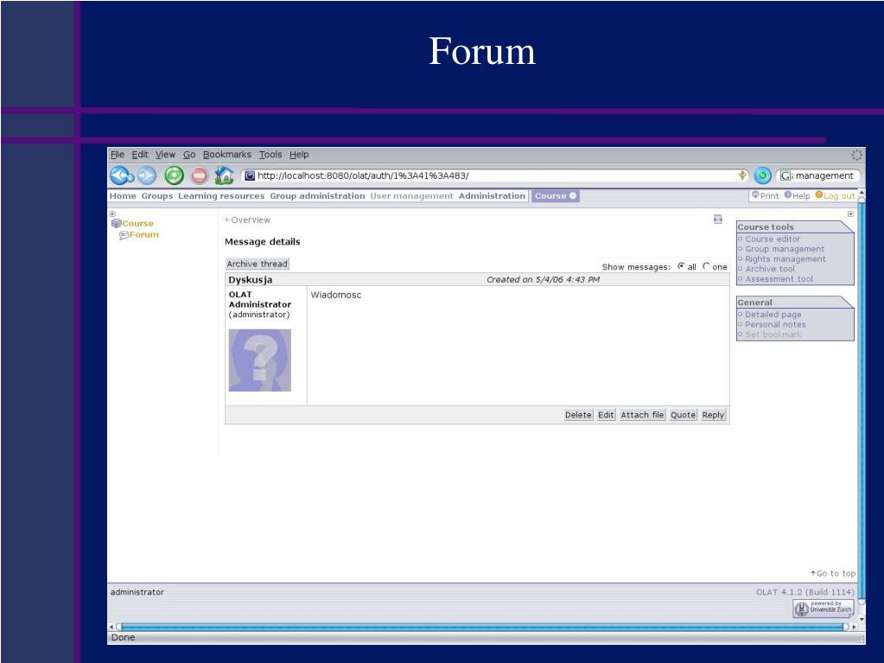The width and height of the screenshot is (884, 663).
Task: Open the Go menu
Action: [189, 155]
